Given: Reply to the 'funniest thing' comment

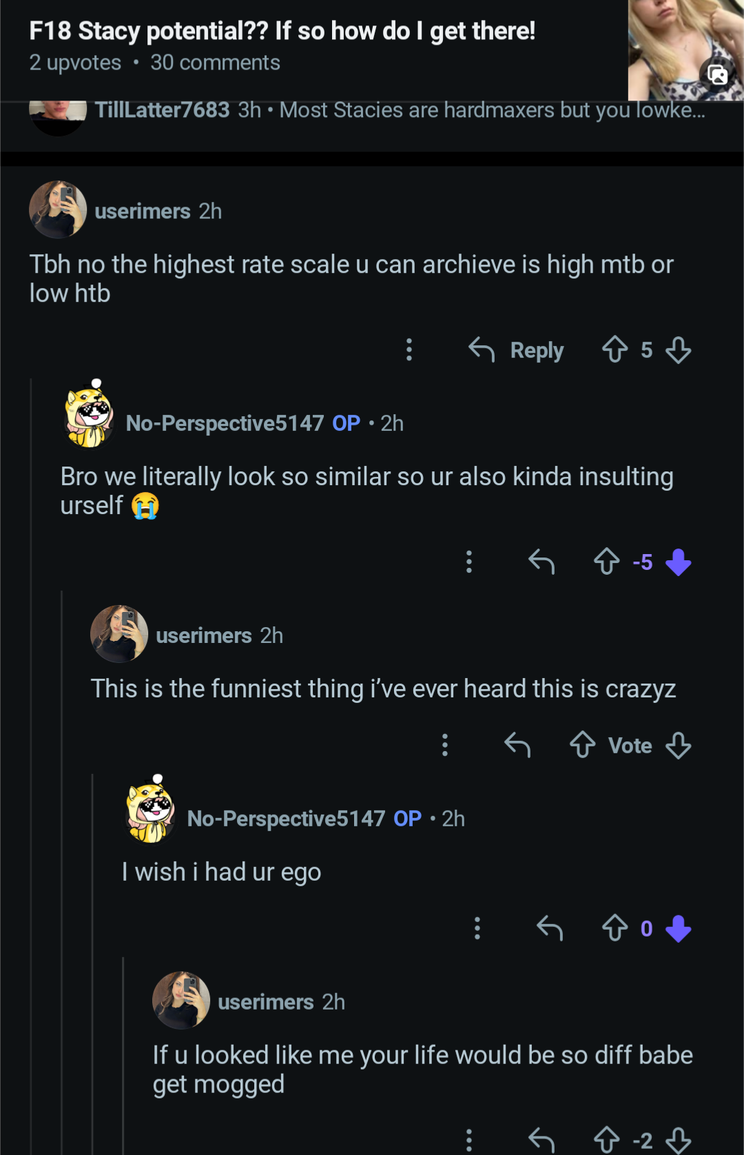Looking at the screenshot, I should (517, 745).
